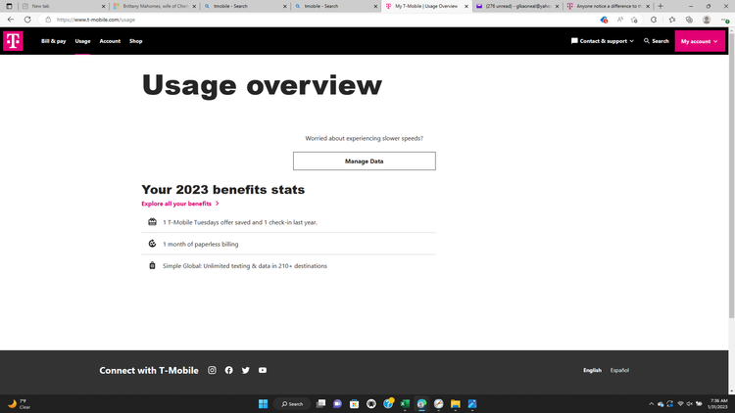Launch Microsoft Store from the taskbar
Screen dimensions: 735x413
pos(355,403)
